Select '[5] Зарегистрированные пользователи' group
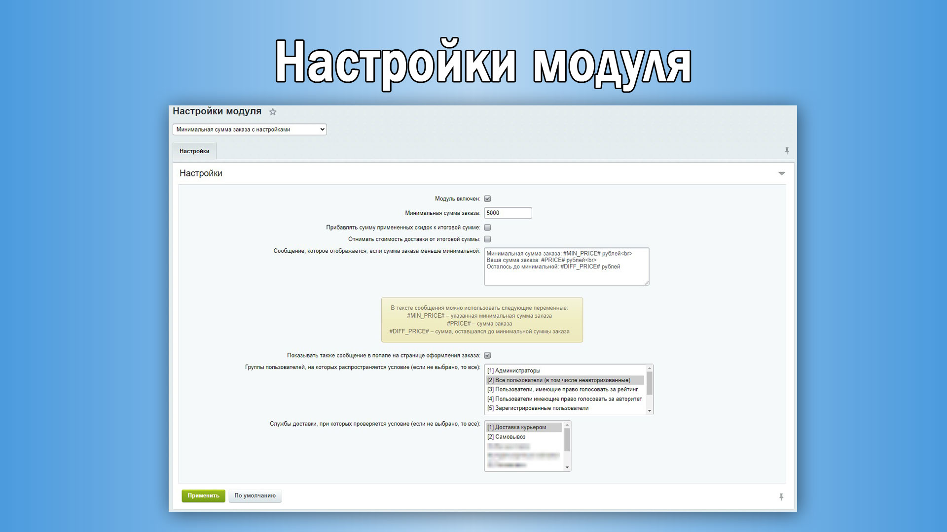Screen dimensions: 947x532 point(538,408)
